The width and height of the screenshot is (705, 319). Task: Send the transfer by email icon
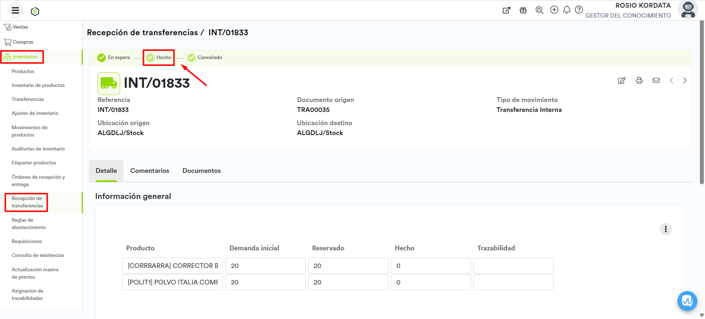(x=656, y=81)
